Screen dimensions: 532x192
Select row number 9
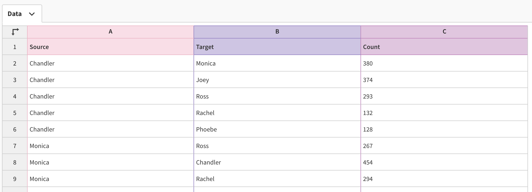[x=15, y=179]
